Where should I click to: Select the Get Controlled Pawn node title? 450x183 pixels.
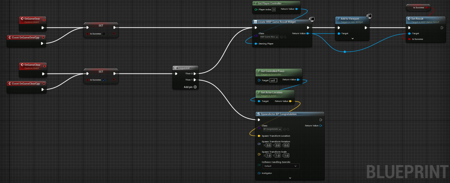point(272,71)
